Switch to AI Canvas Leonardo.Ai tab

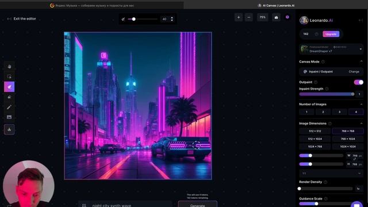pos(276,5)
